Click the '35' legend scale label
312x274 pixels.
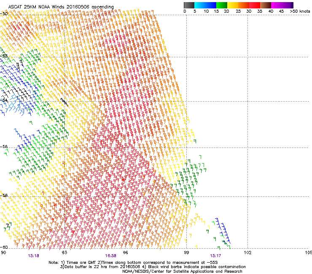[260, 11]
